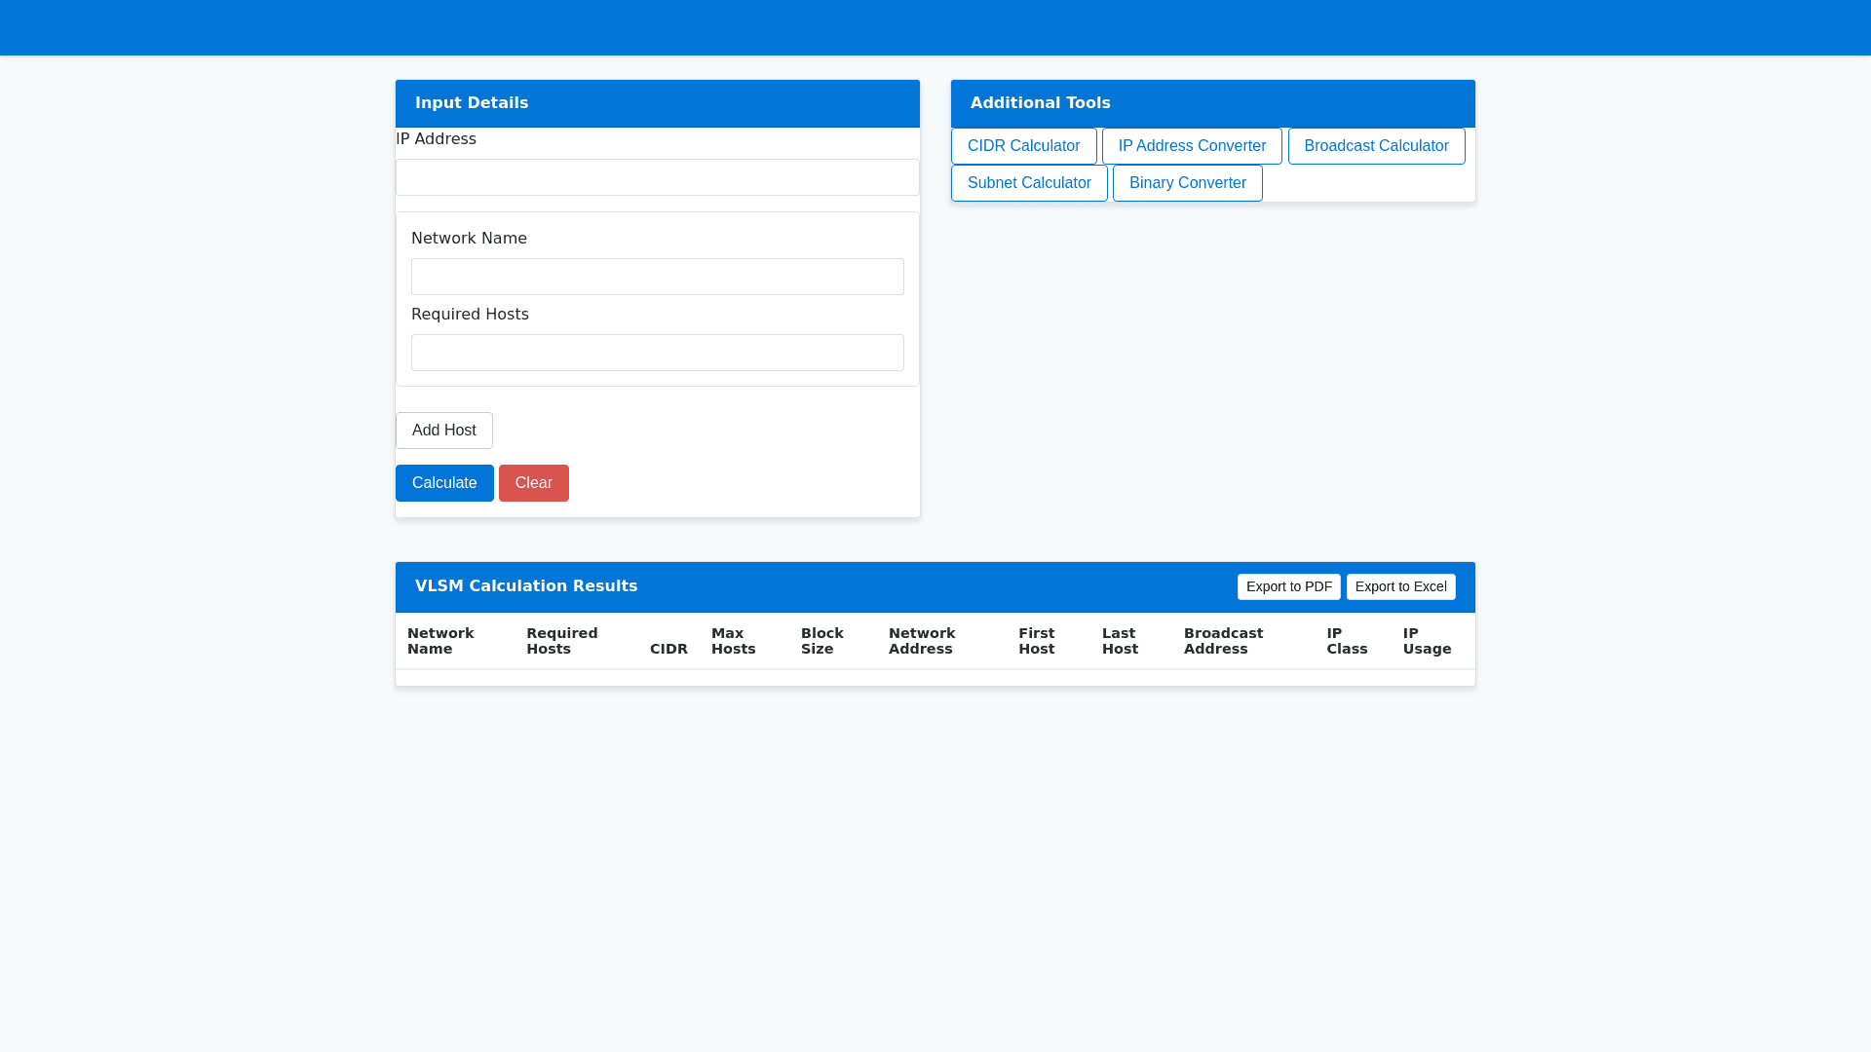Viewport: 1871px width, 1052px height.
Task: Open the IP Address Converter tool
Action: [x=1192, y=146]
